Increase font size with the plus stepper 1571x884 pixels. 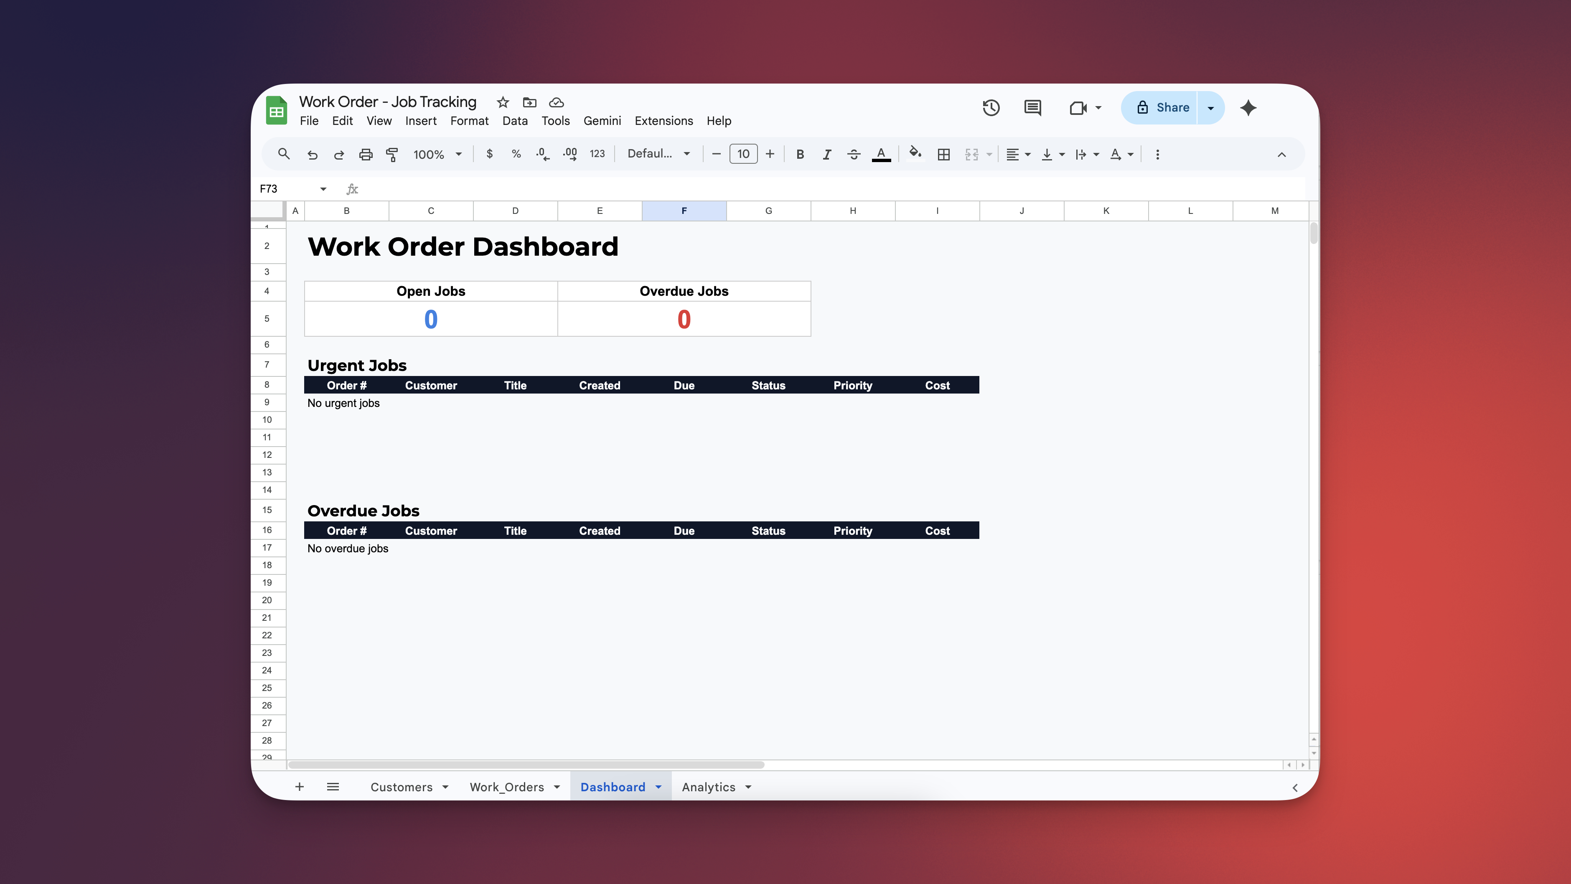pos(770,154)
